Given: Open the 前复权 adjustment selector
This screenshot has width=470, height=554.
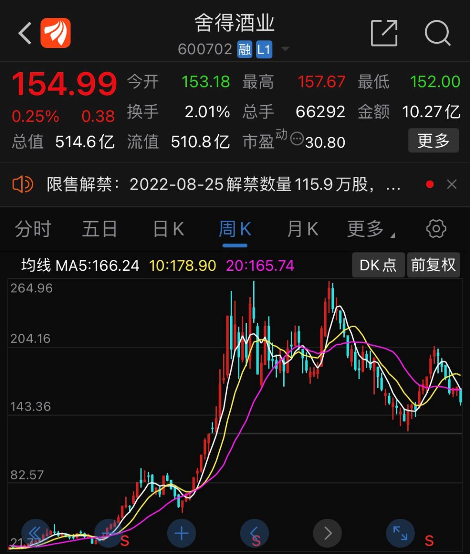Looking at the screenshot, I should pyautogui.click(x=433, y=265).
